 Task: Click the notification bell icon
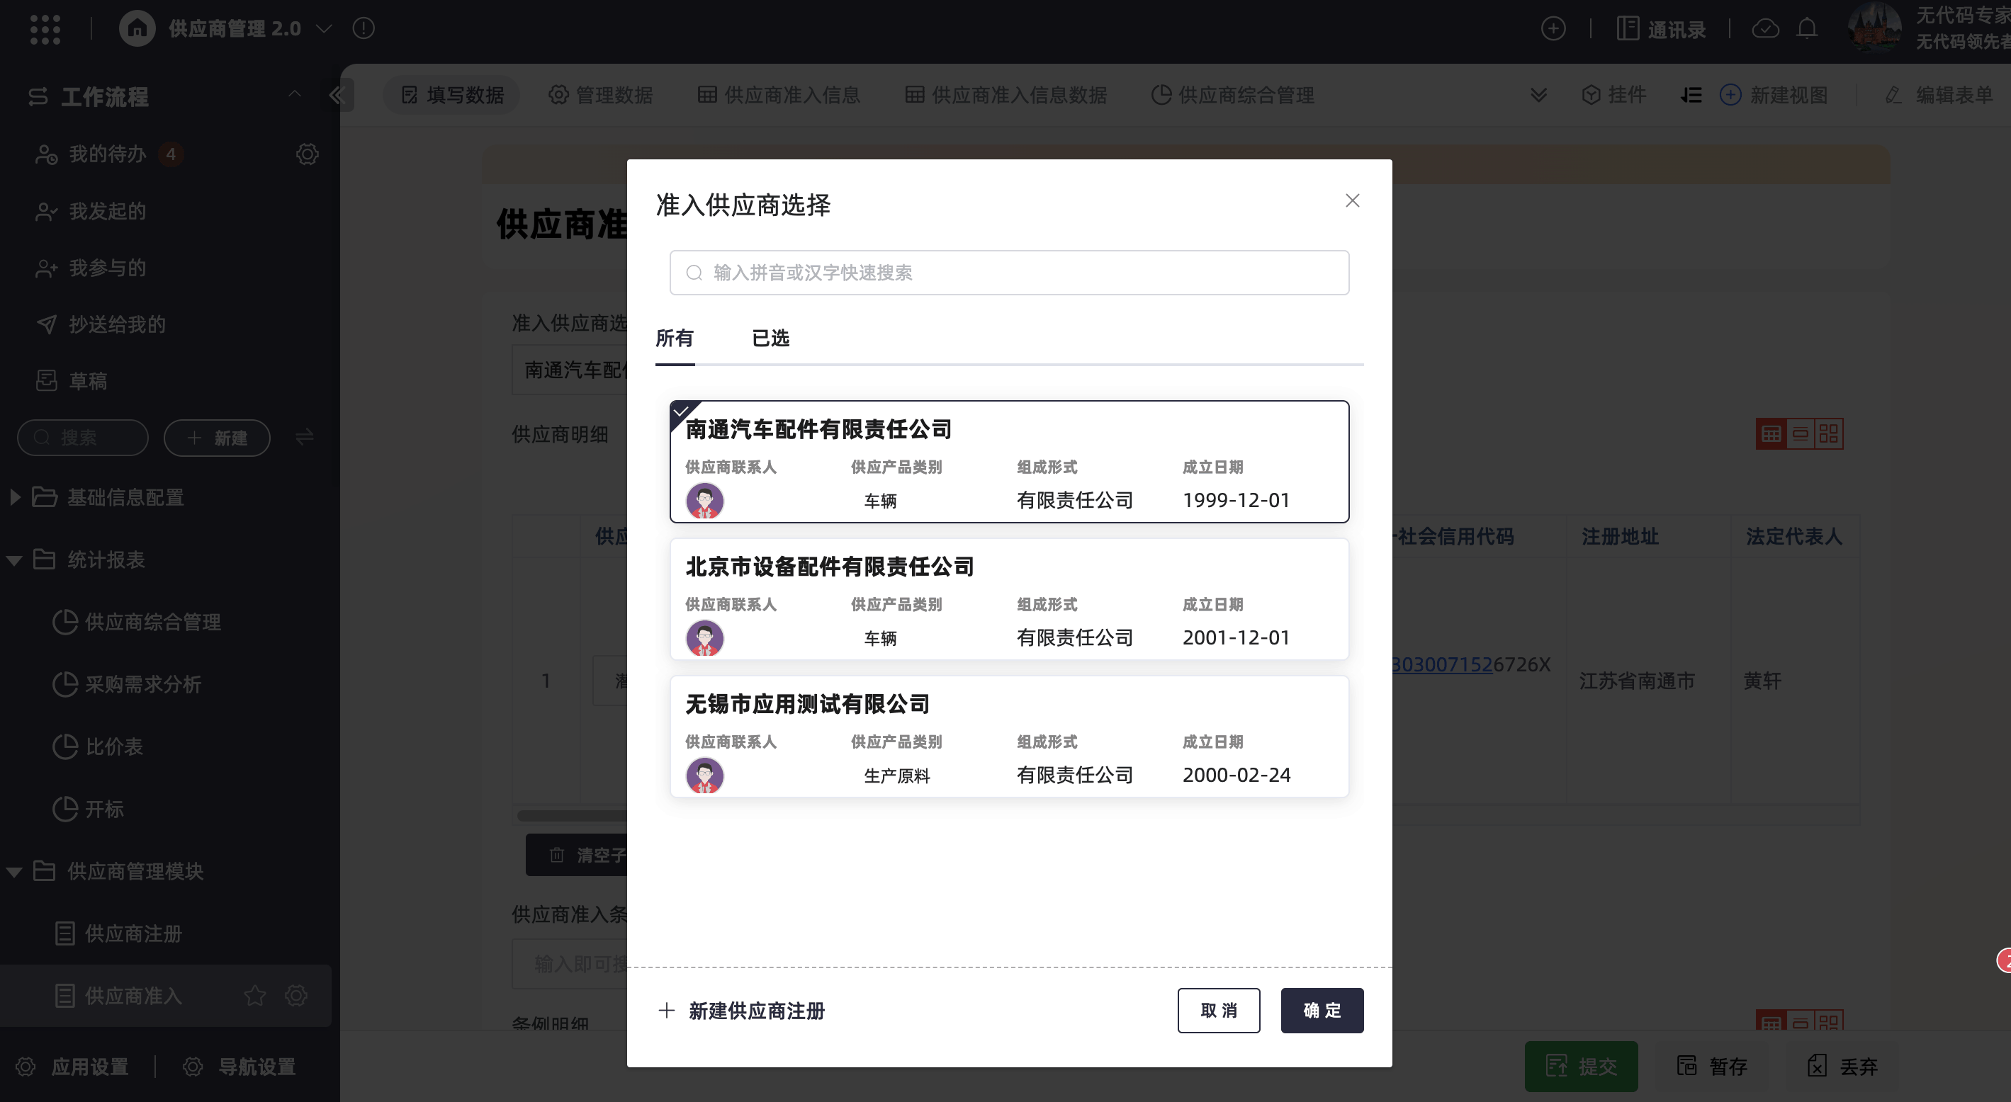[1806, 29]
